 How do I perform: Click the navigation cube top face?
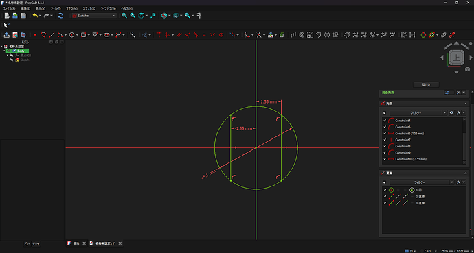pyautogui.click(x=456, y=58)
